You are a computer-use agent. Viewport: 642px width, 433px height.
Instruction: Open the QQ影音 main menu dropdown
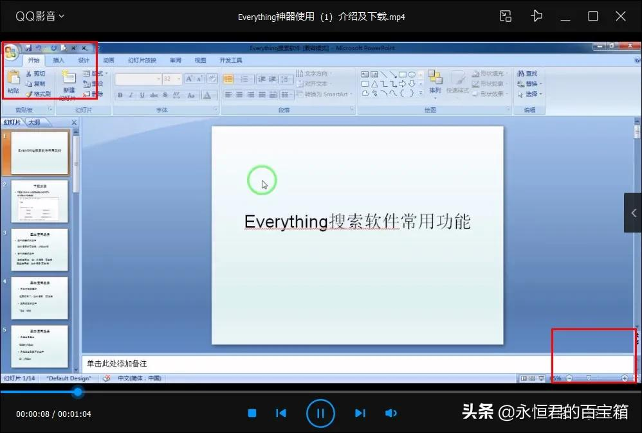pos(40,16)
